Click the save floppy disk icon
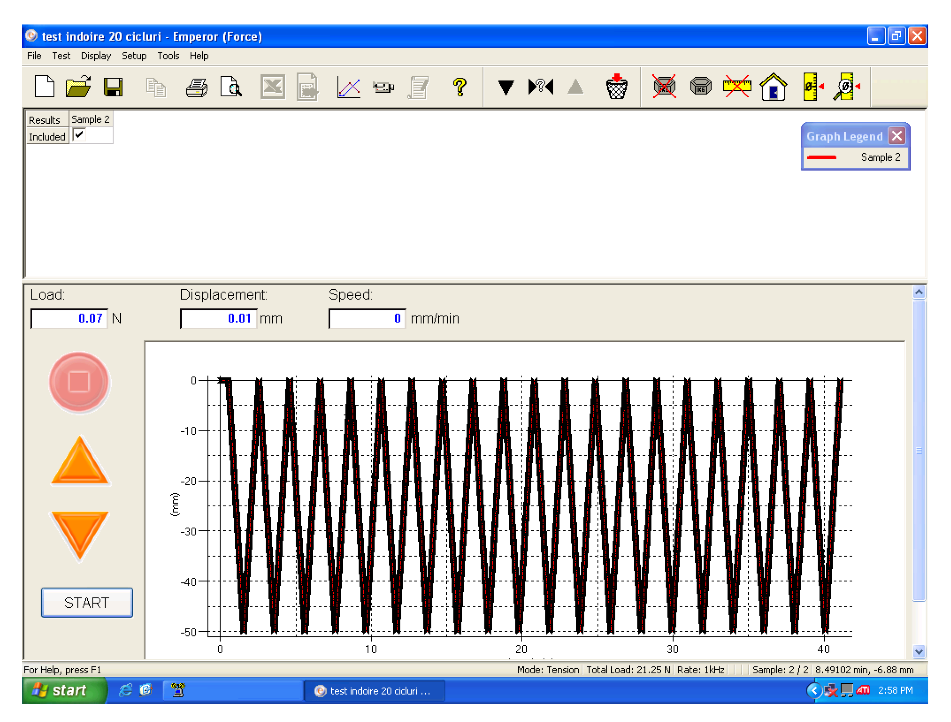951x722 pixels. point(113,87)
